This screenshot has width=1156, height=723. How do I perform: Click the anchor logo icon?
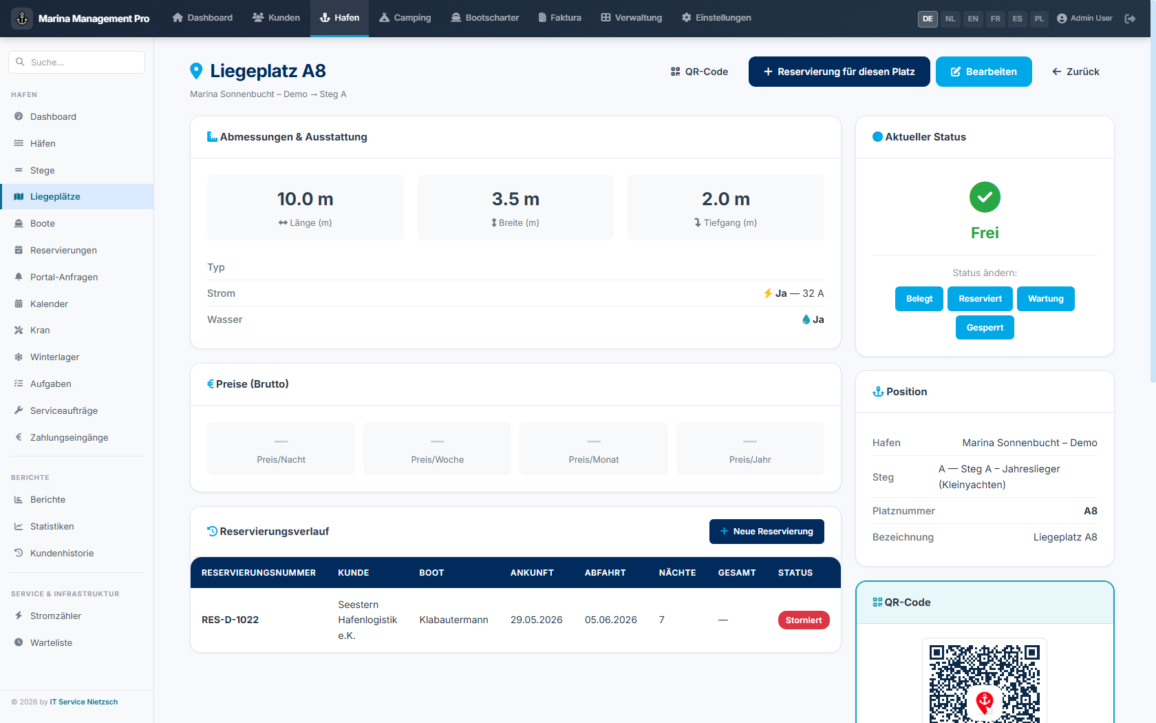click(x=22, y=19)
